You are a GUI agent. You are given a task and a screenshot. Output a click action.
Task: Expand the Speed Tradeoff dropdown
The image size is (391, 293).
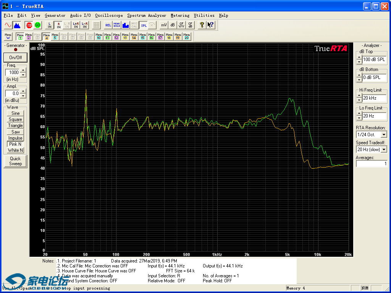point(384,150)
